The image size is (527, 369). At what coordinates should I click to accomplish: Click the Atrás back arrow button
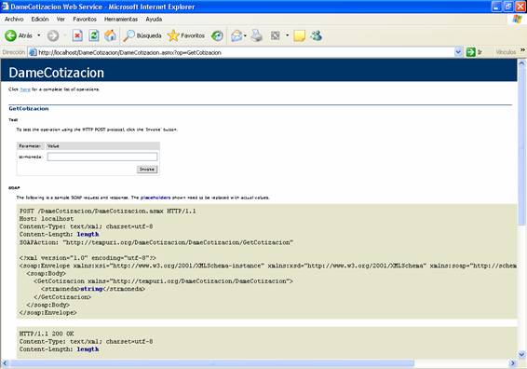click(x=11, y=35)
